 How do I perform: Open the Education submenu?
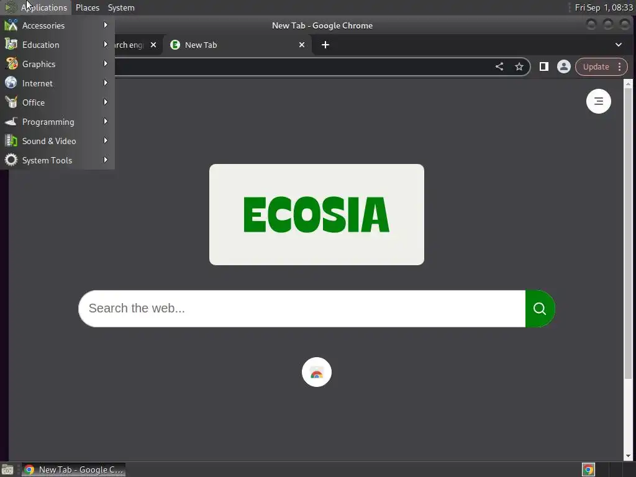coord(57,45)
